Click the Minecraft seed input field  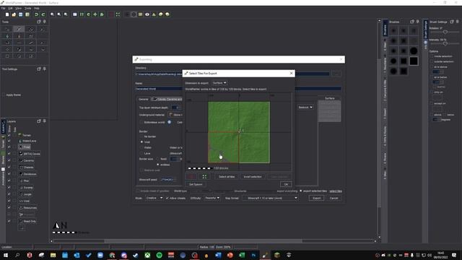tap(167, 180)
